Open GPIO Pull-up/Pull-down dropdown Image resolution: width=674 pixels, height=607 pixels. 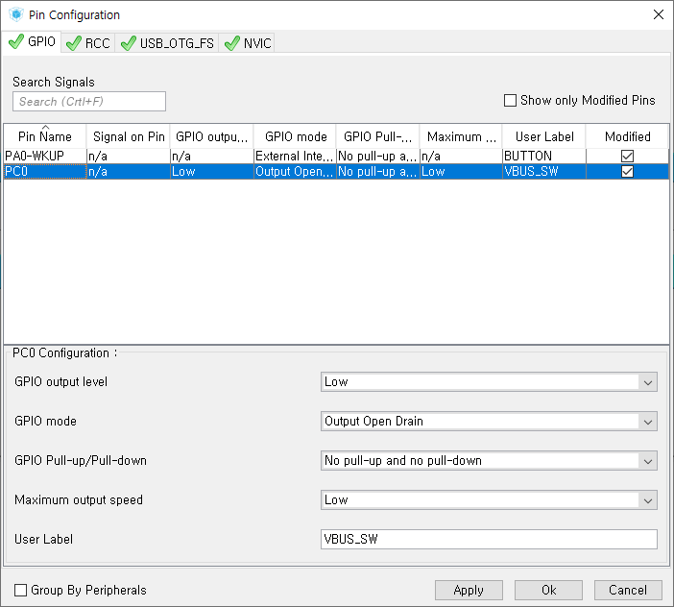point(489,461)
